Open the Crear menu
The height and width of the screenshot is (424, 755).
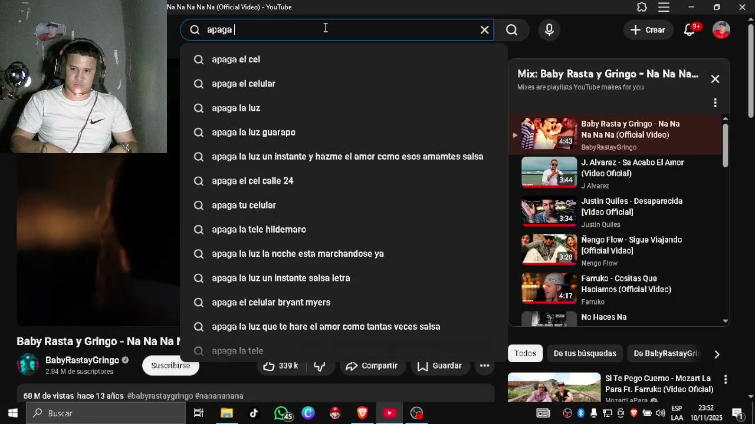[x=648, y=30]
